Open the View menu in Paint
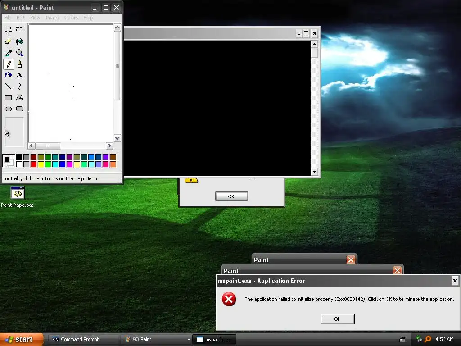 (35, 18)
